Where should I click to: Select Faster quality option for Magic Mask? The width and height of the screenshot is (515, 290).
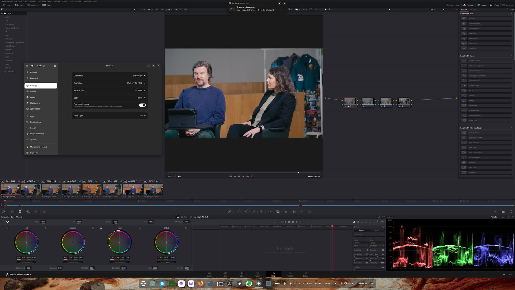pyautogui.click(x=361, y=230)
